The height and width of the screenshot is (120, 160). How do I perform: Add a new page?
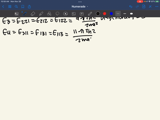coord(144,7)
